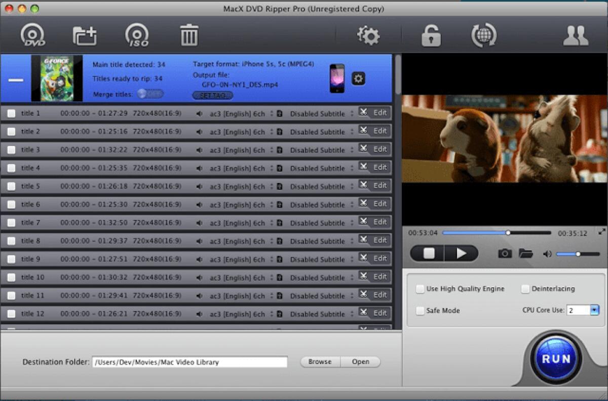The height and width of the screenshot is (401, 608).
Task: Enable Use High Quality Engine
Action: pyautogui.click(x=420, y=289)
